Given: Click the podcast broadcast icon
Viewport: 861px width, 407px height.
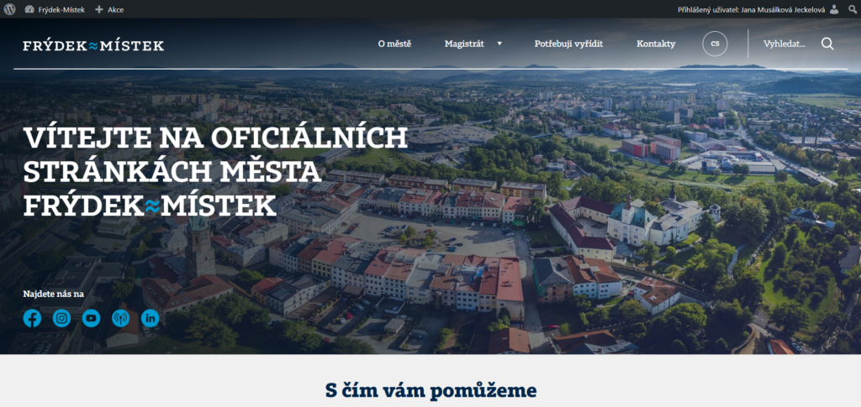Looking at the screenshot, I should [120, 318].
